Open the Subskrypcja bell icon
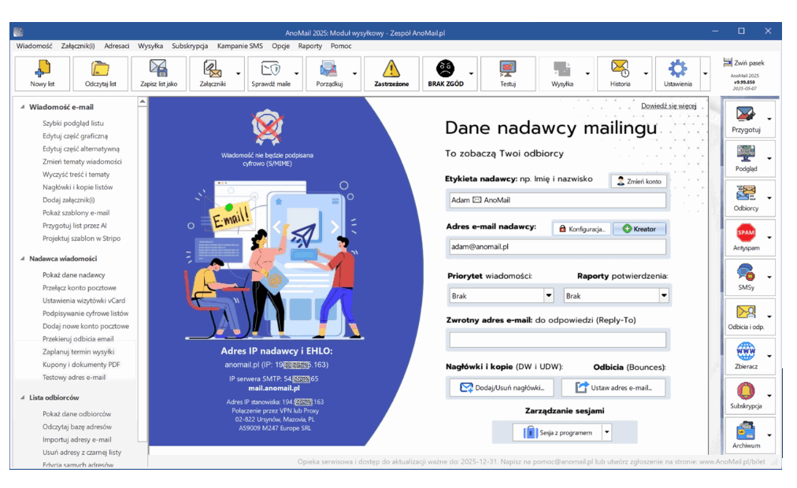 (x=746, y=391)
